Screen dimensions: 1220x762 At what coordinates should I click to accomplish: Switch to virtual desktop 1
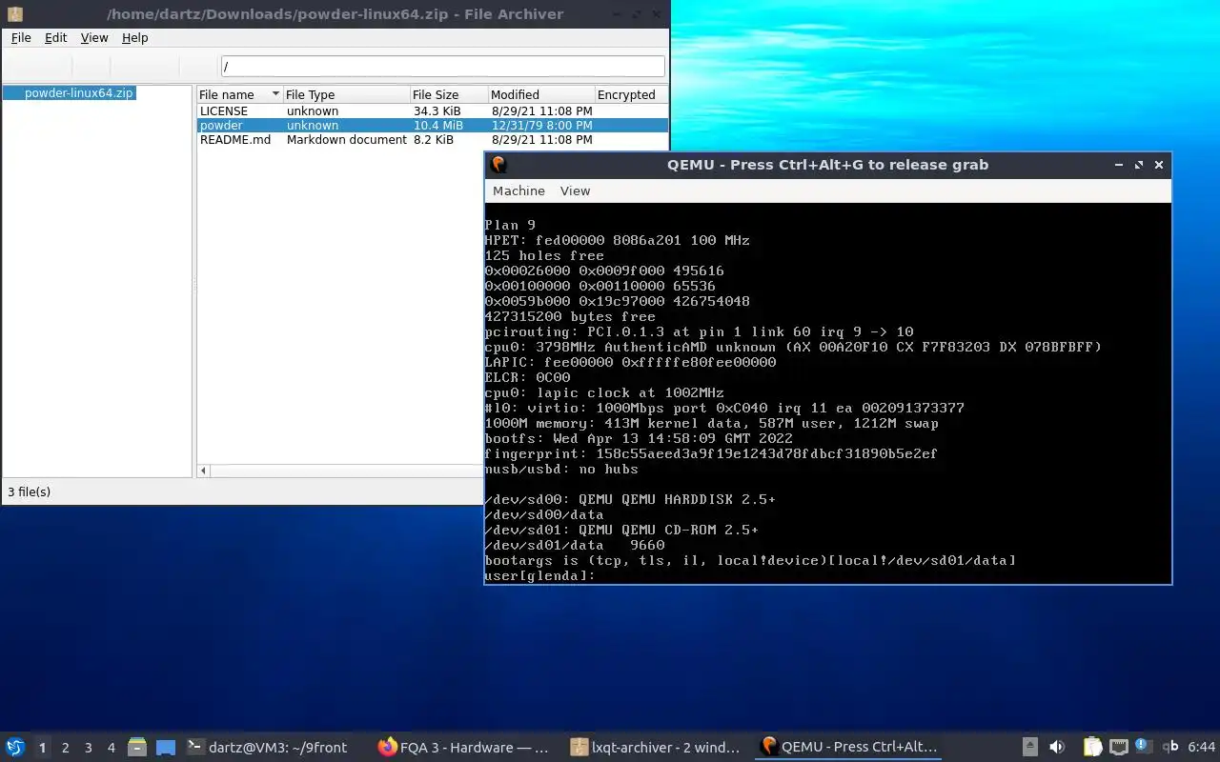[42, 748]
